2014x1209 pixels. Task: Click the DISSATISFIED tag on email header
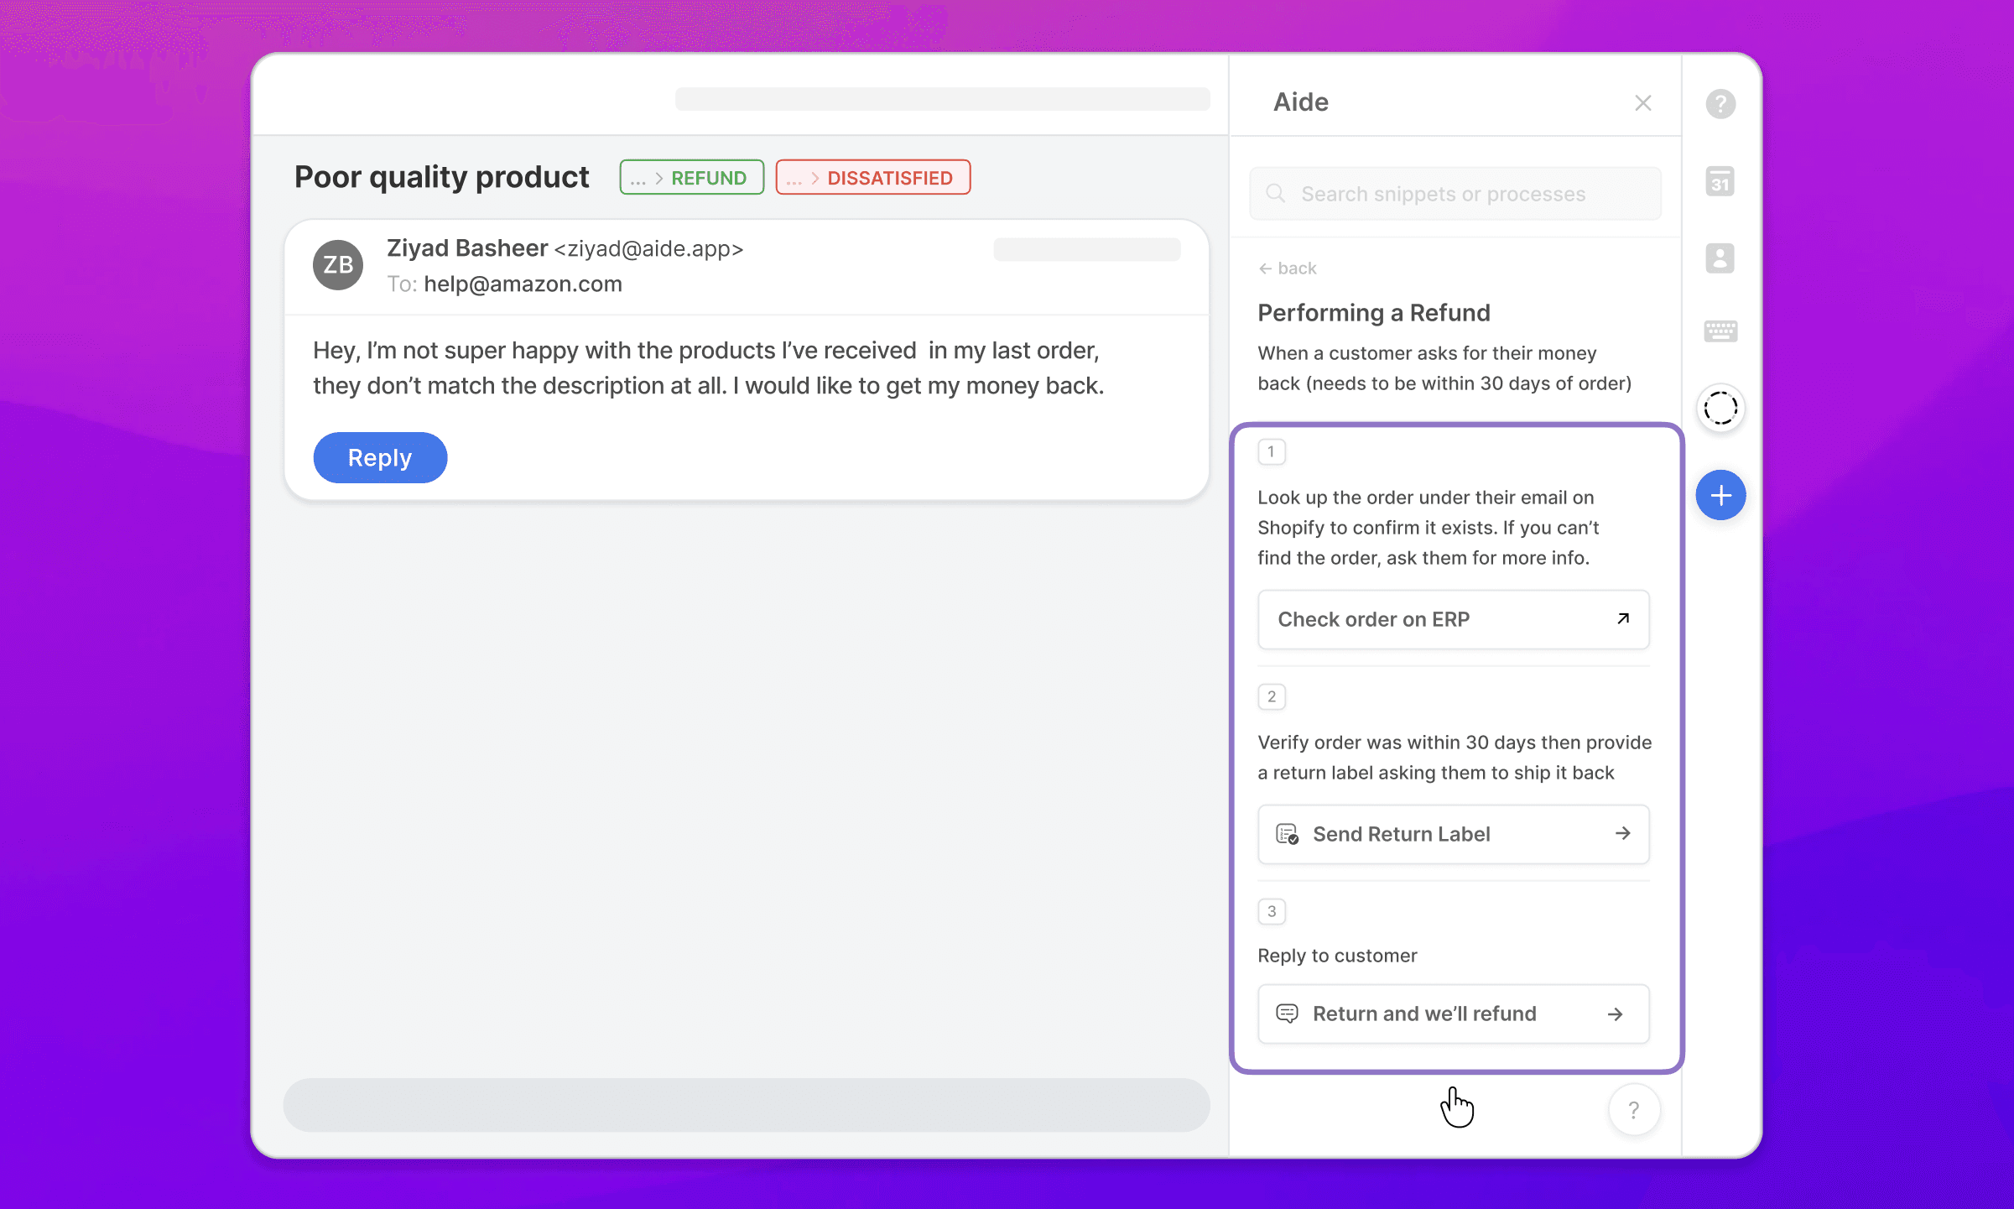click(x=873, y=177)
